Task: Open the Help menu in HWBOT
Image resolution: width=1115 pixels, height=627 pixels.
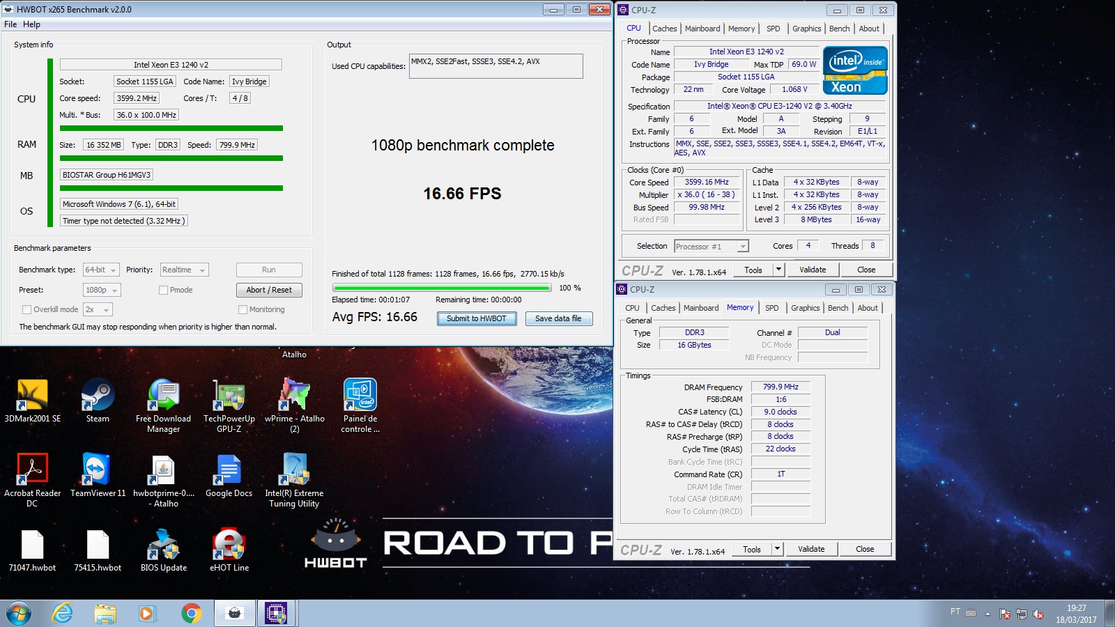Action: pos(31,24)
